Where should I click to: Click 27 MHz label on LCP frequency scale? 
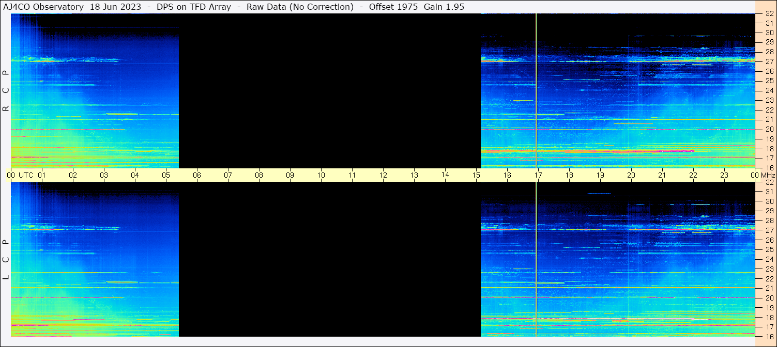(769, 230)
